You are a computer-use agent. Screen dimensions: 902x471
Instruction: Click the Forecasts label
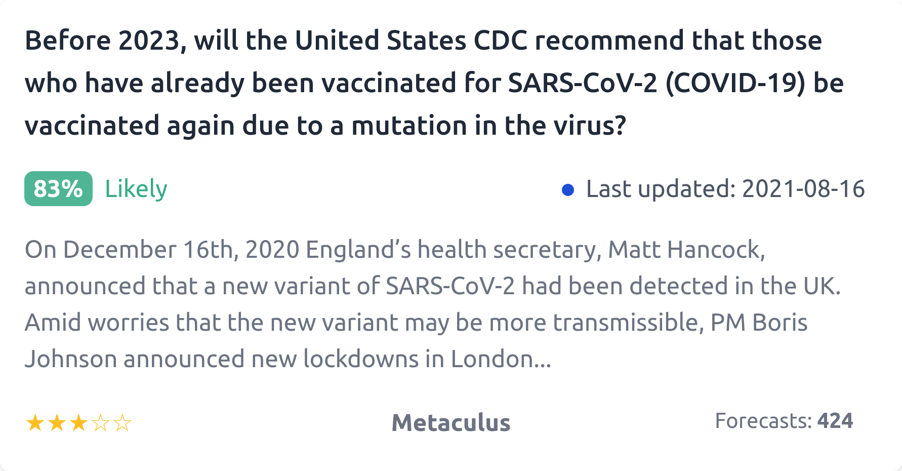click(763, 421)
